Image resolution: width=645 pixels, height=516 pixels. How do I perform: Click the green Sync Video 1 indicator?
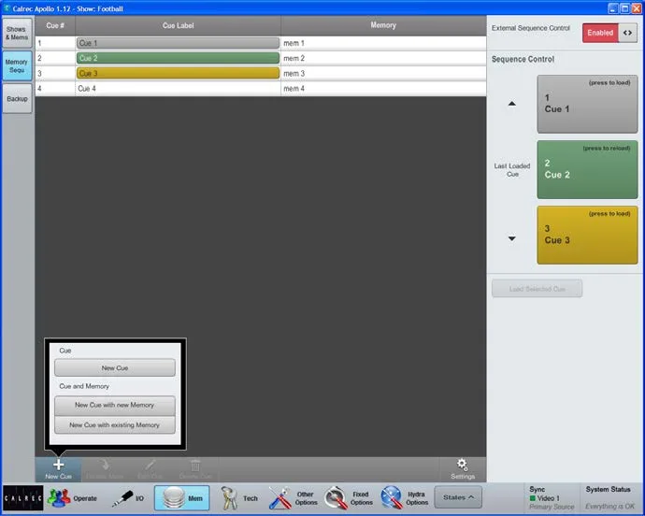click(532, 498)
